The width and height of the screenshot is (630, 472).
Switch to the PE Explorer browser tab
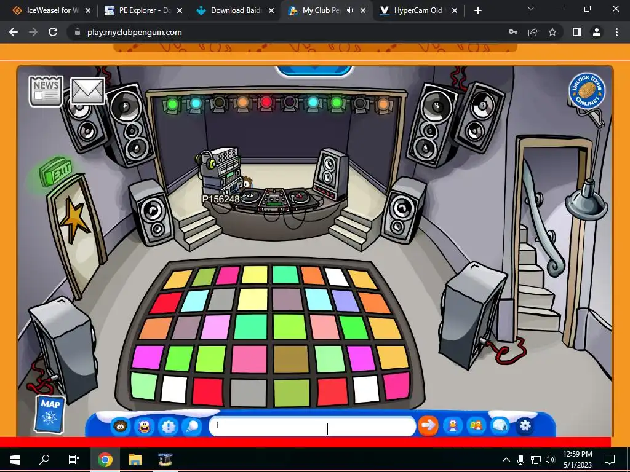pos(143,10)
